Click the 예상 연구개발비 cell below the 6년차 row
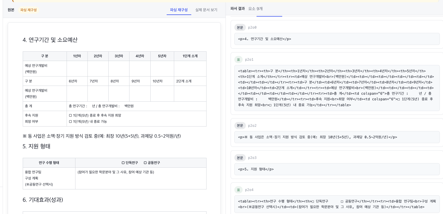This screenshot has width=443, height=214. point(45,94)
